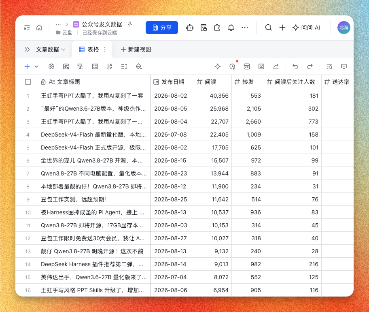Open the history clock with red dot
The height and width of the screenshot is (312, 369).
pyautogui.click(x=233, y=66)
